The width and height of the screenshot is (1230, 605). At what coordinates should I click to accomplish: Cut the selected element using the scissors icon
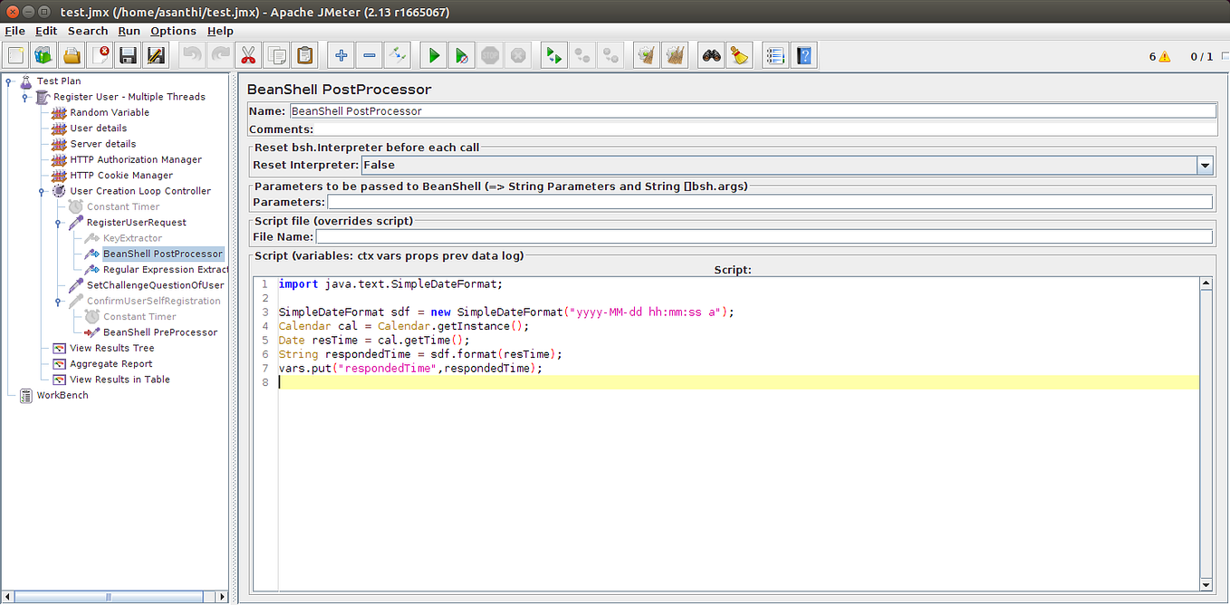click(247, 54)
